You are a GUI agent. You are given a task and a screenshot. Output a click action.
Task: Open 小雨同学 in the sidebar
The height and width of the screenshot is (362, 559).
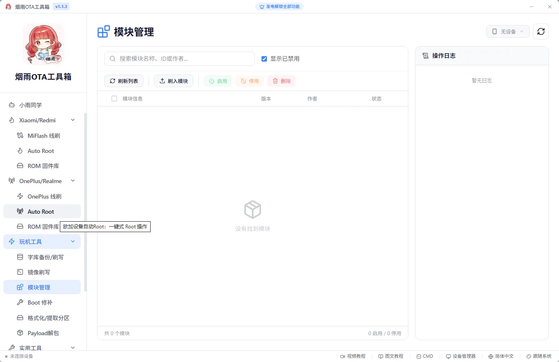[42, 105]
